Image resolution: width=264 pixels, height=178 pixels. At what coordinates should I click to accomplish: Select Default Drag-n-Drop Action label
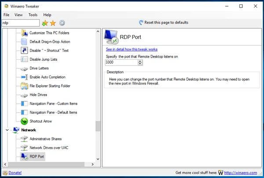[x=50, y=42]
